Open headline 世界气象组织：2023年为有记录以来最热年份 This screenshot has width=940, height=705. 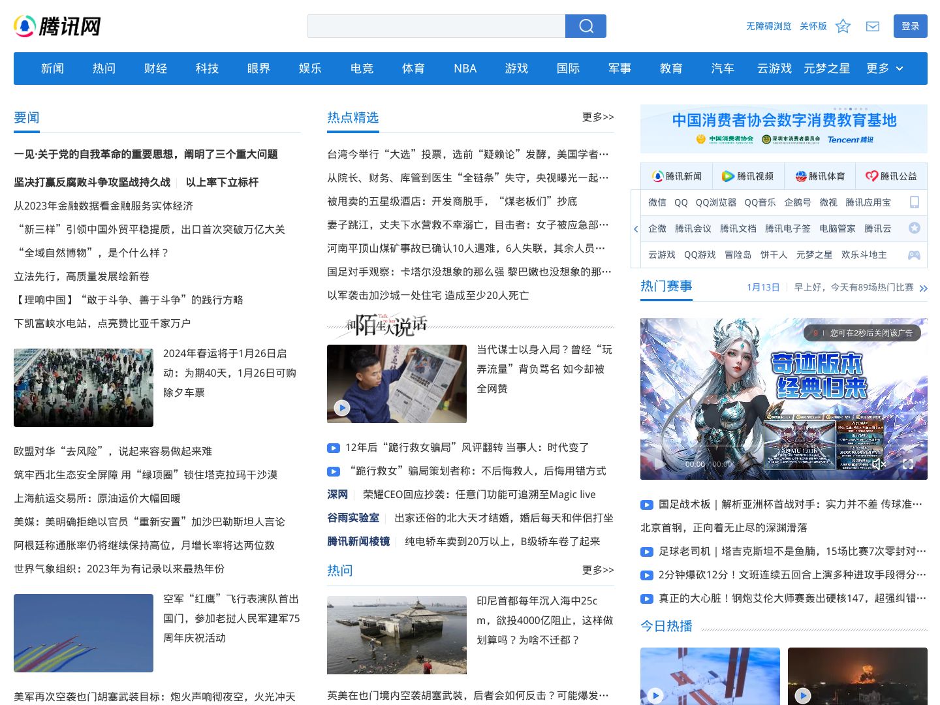[119, 569]
